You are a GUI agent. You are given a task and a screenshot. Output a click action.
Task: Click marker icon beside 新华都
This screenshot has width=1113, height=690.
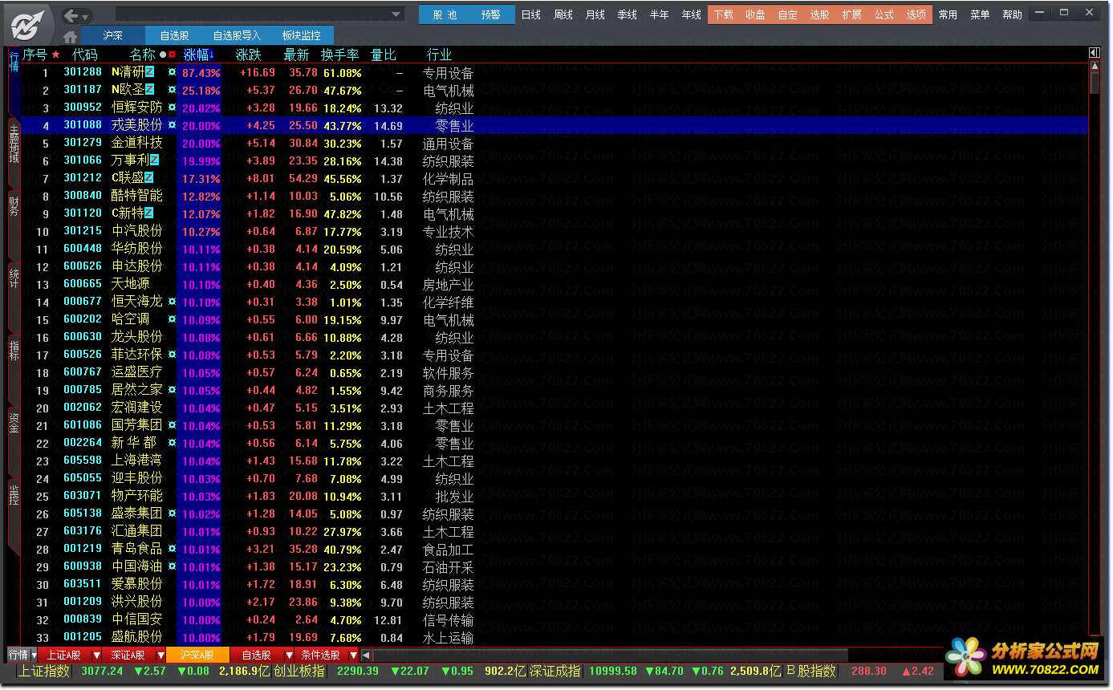(172, 443)
